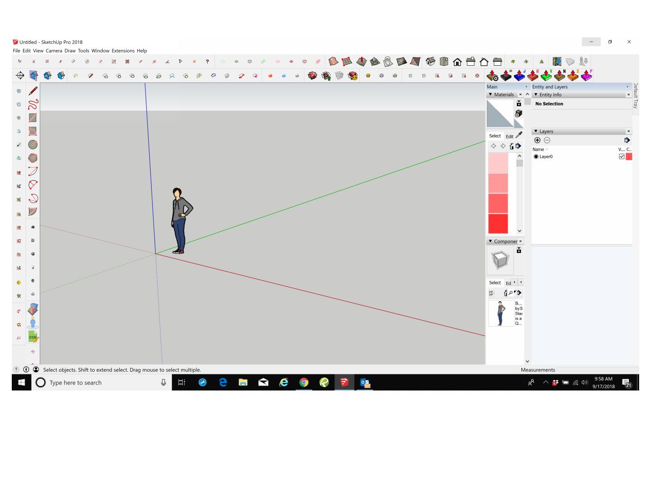The image size is (648, 501).
Task: Sort layers by the Name column
Action: pos(539,149)
